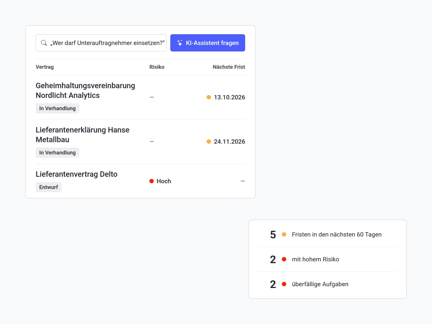
Task: Click red dot next to Hoch risk
Action: point(152,181)
